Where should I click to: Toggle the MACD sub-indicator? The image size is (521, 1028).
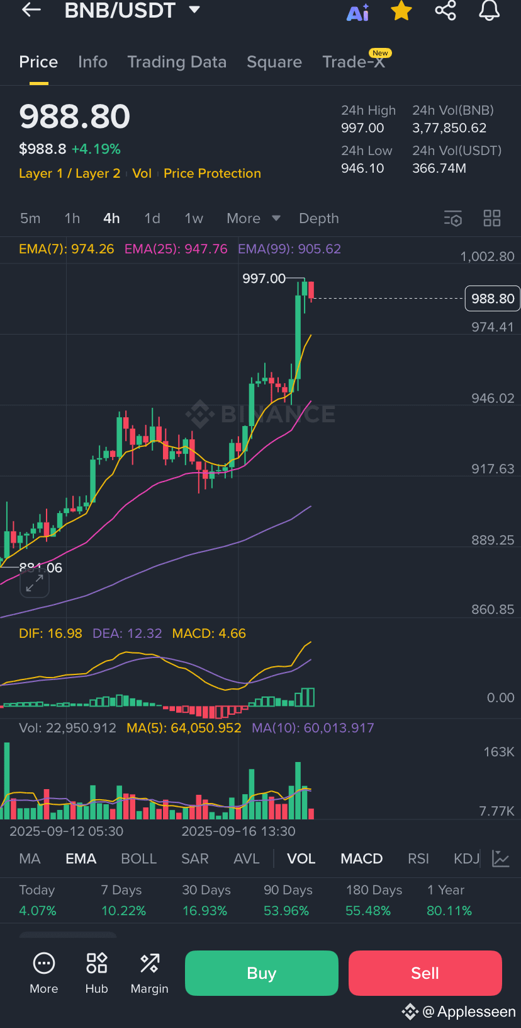click(362, 858)
